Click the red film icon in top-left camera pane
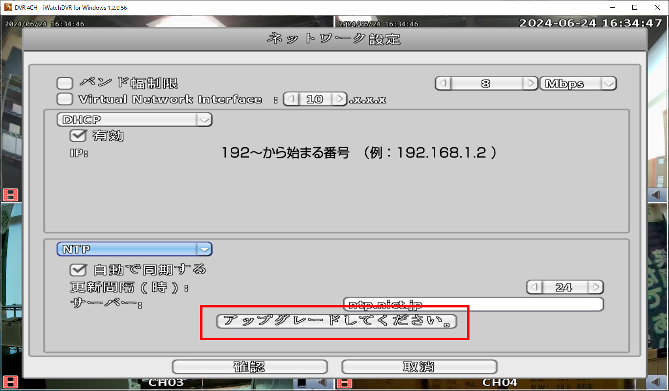This screenshot has width=669, height=391. click(11, 195)
